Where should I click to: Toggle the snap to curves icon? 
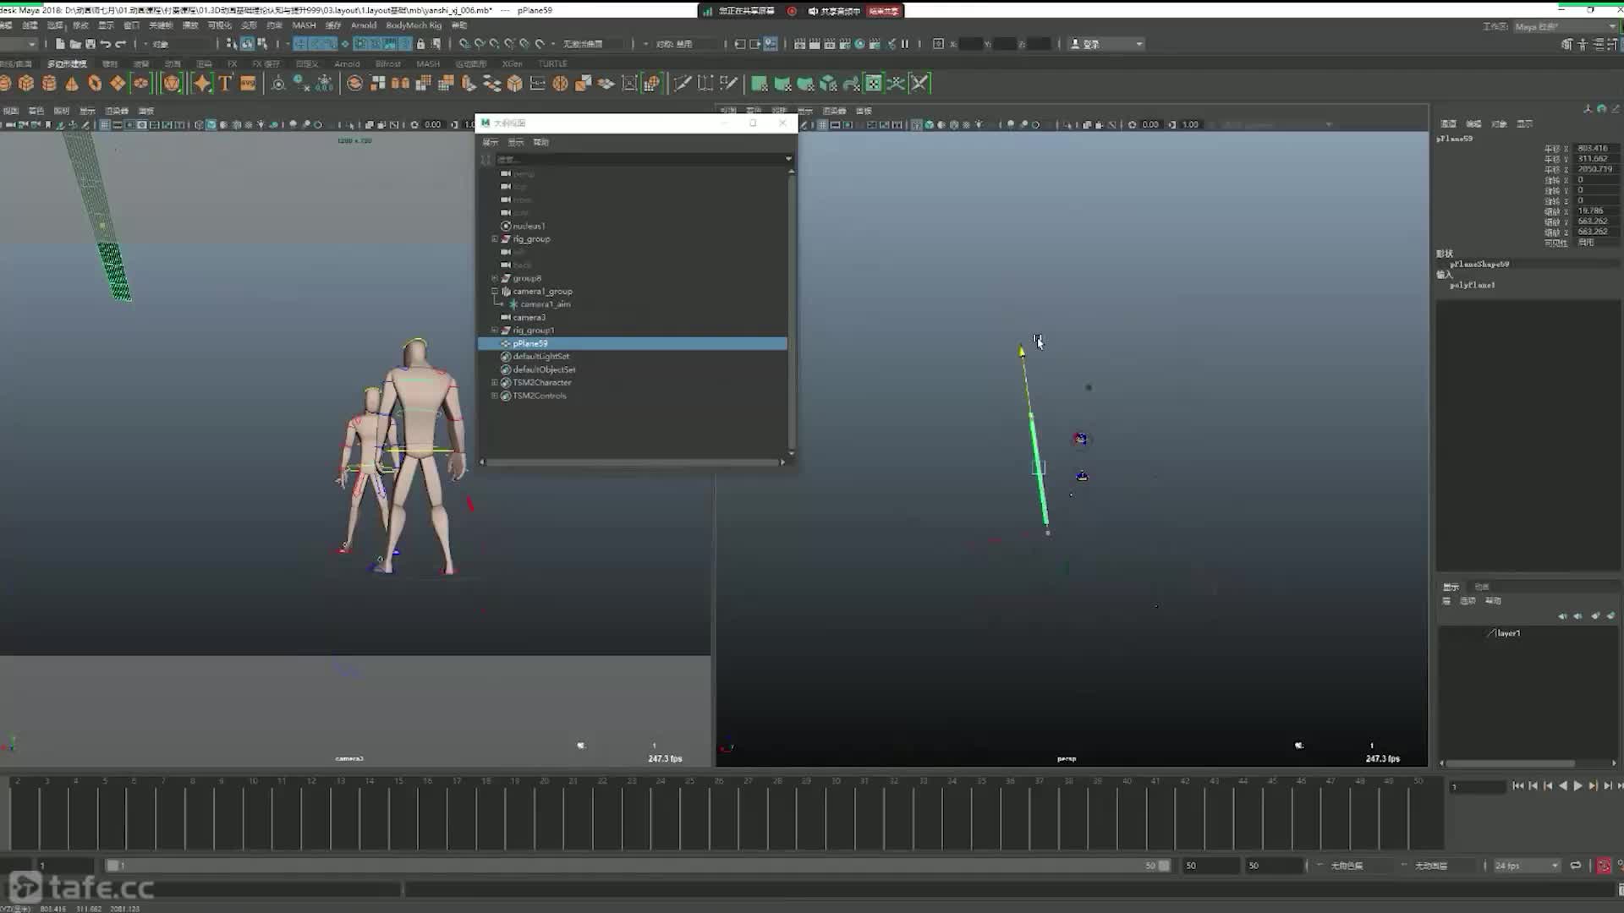tap(480, 44)
